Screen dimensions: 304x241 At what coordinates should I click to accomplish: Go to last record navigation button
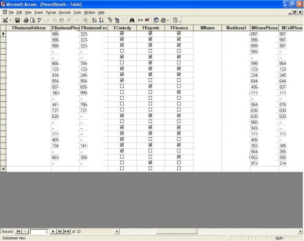click(60, 231)
